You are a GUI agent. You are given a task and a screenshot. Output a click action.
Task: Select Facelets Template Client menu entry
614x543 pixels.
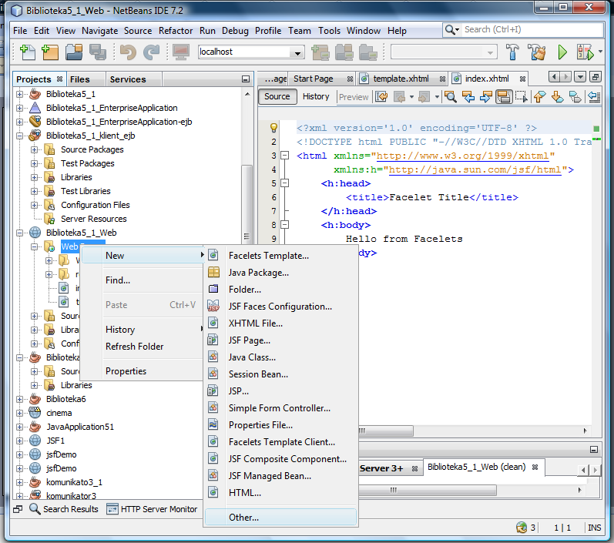[x=282, y=442]
